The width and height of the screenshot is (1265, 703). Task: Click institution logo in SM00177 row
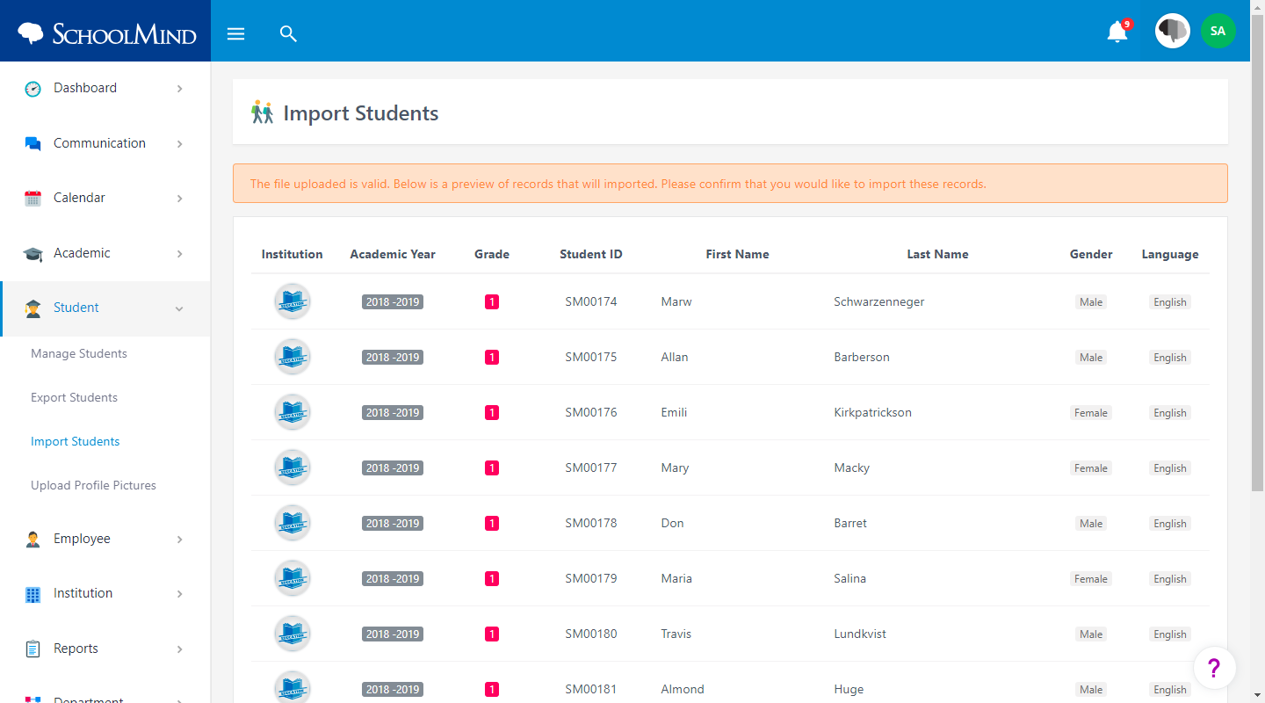coord(292,467)
